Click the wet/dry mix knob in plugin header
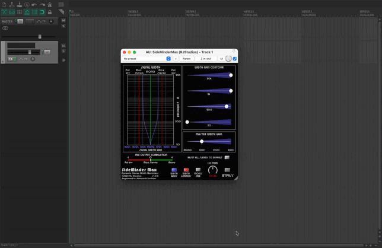 pos(228,59)
